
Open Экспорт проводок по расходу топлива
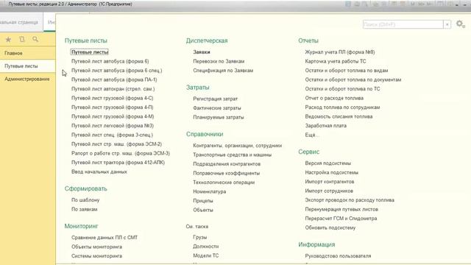coord(350,199)
